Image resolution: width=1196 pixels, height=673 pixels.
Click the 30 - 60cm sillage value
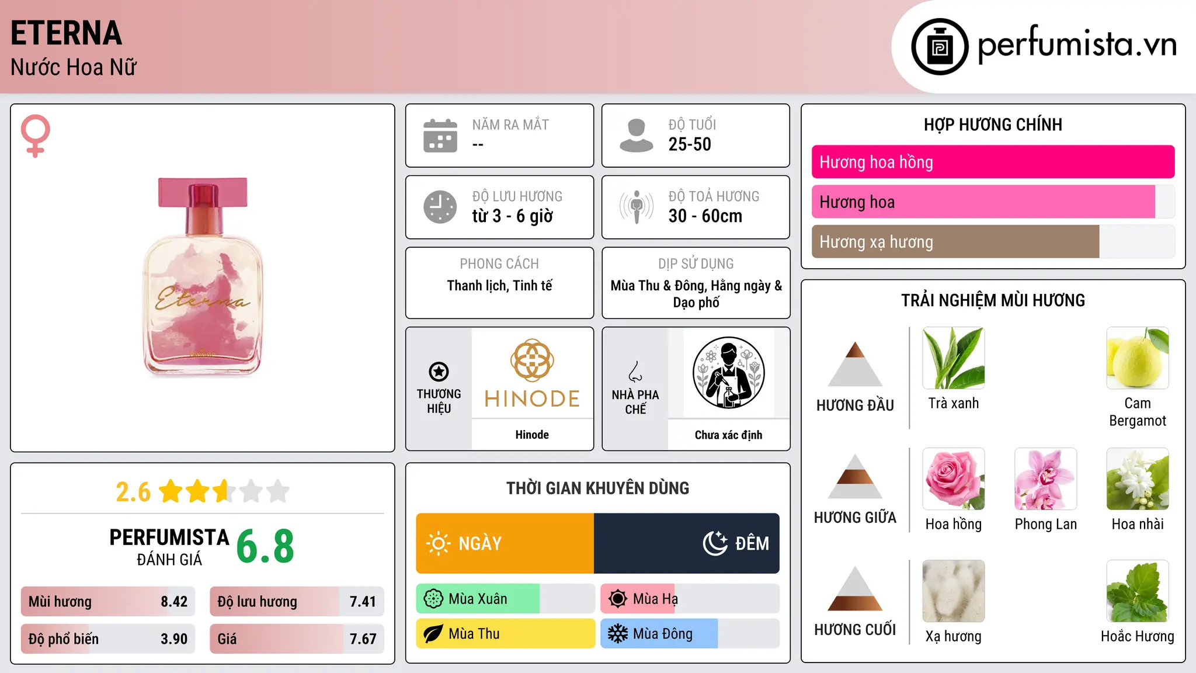[x=705, y=216]
